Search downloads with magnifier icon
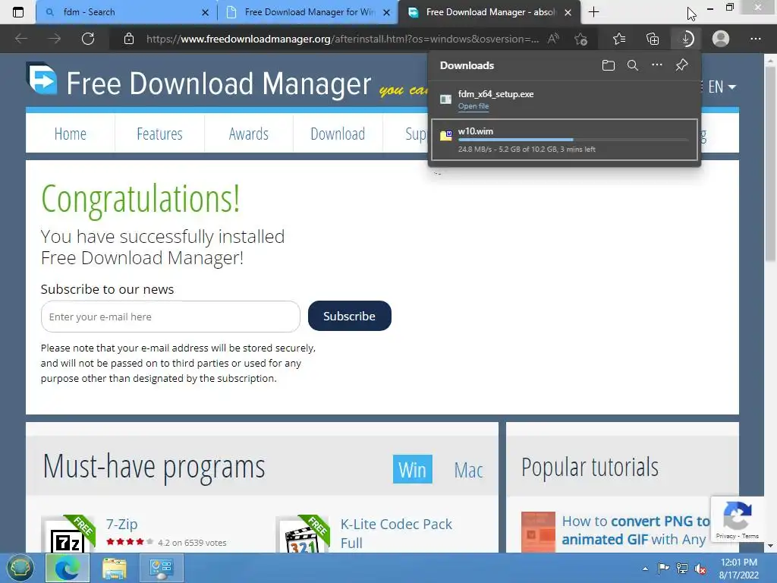 point(633,65)
